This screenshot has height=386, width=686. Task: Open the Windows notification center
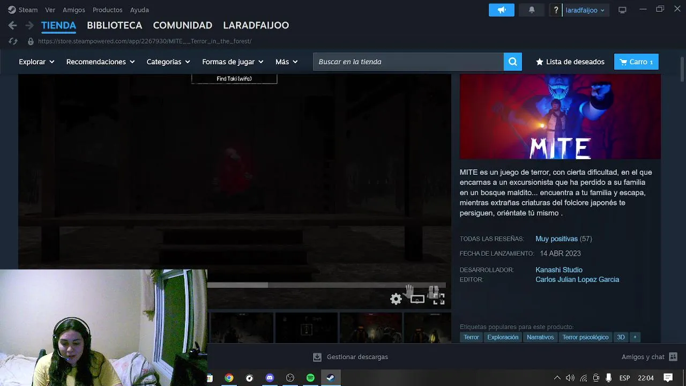668,378
